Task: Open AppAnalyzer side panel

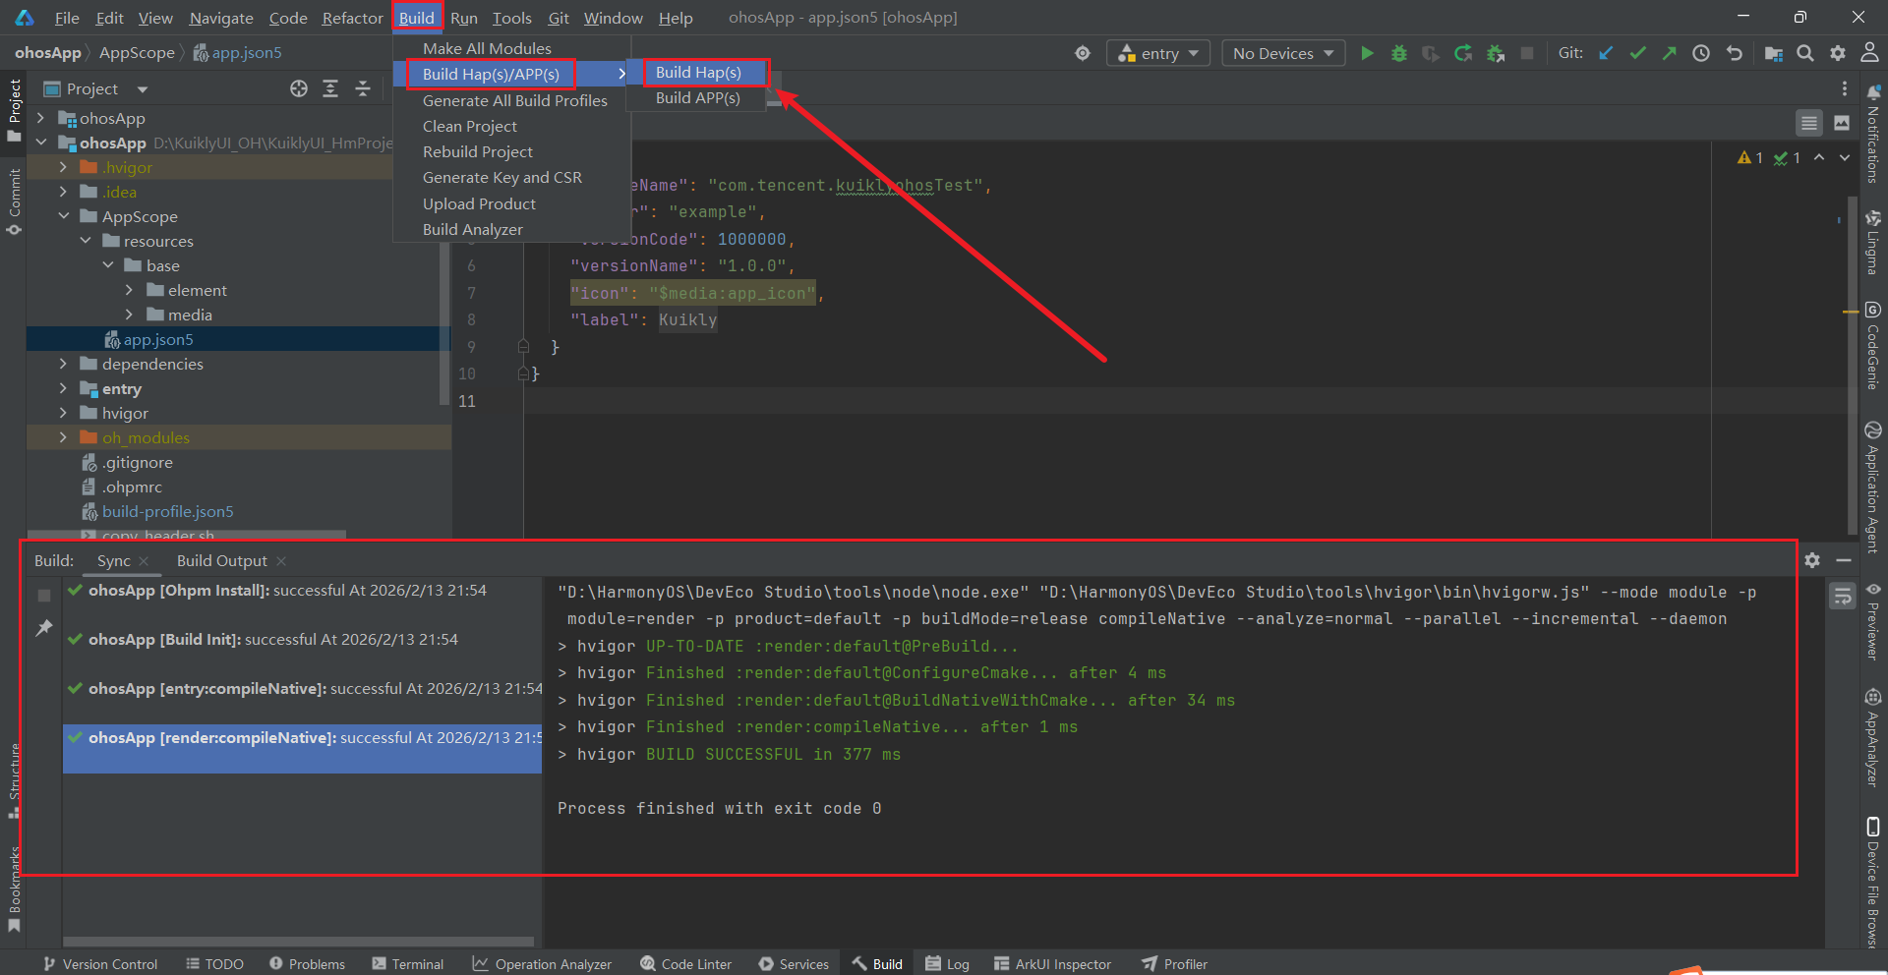Action: pyautogui.click(x=1873, y=738)
